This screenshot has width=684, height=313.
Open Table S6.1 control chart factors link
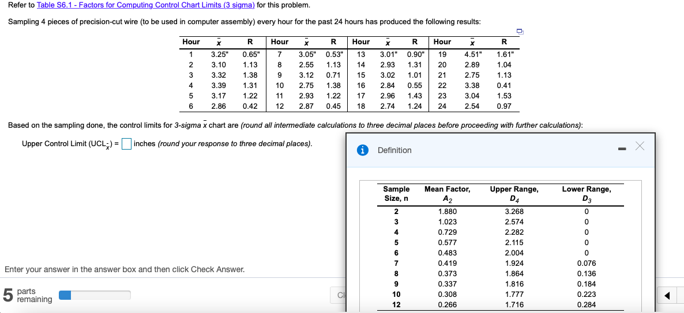click(145, 5)
